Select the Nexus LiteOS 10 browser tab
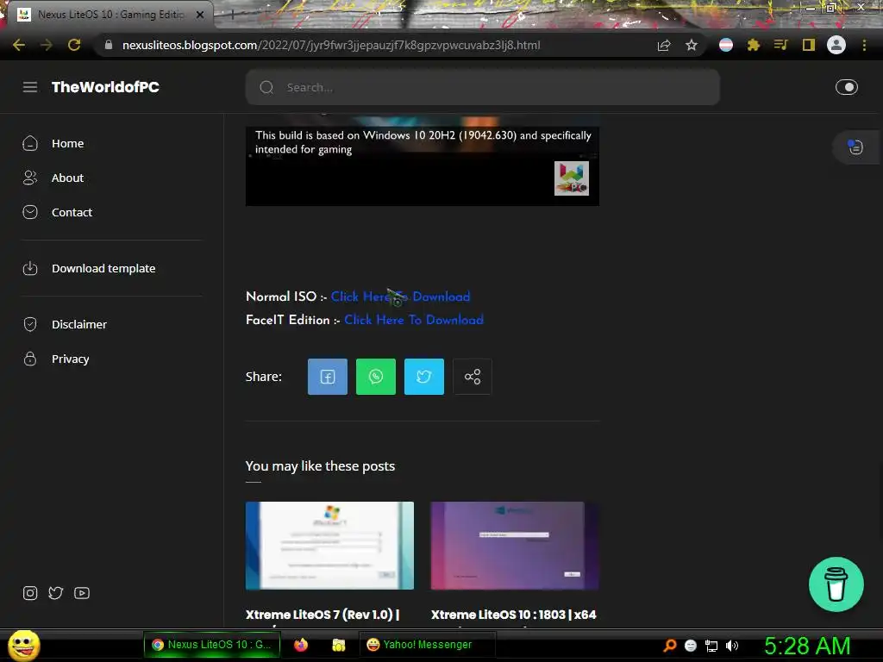This screenshot has width=883, height=662. (x=110, y=15)
